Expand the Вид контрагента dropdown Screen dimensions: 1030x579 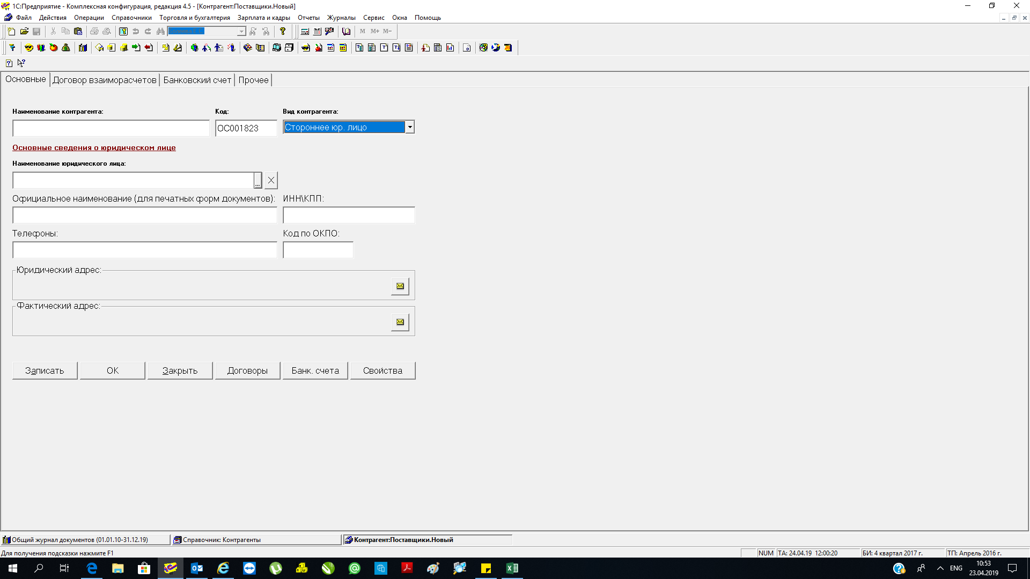[x=410, y=128]
